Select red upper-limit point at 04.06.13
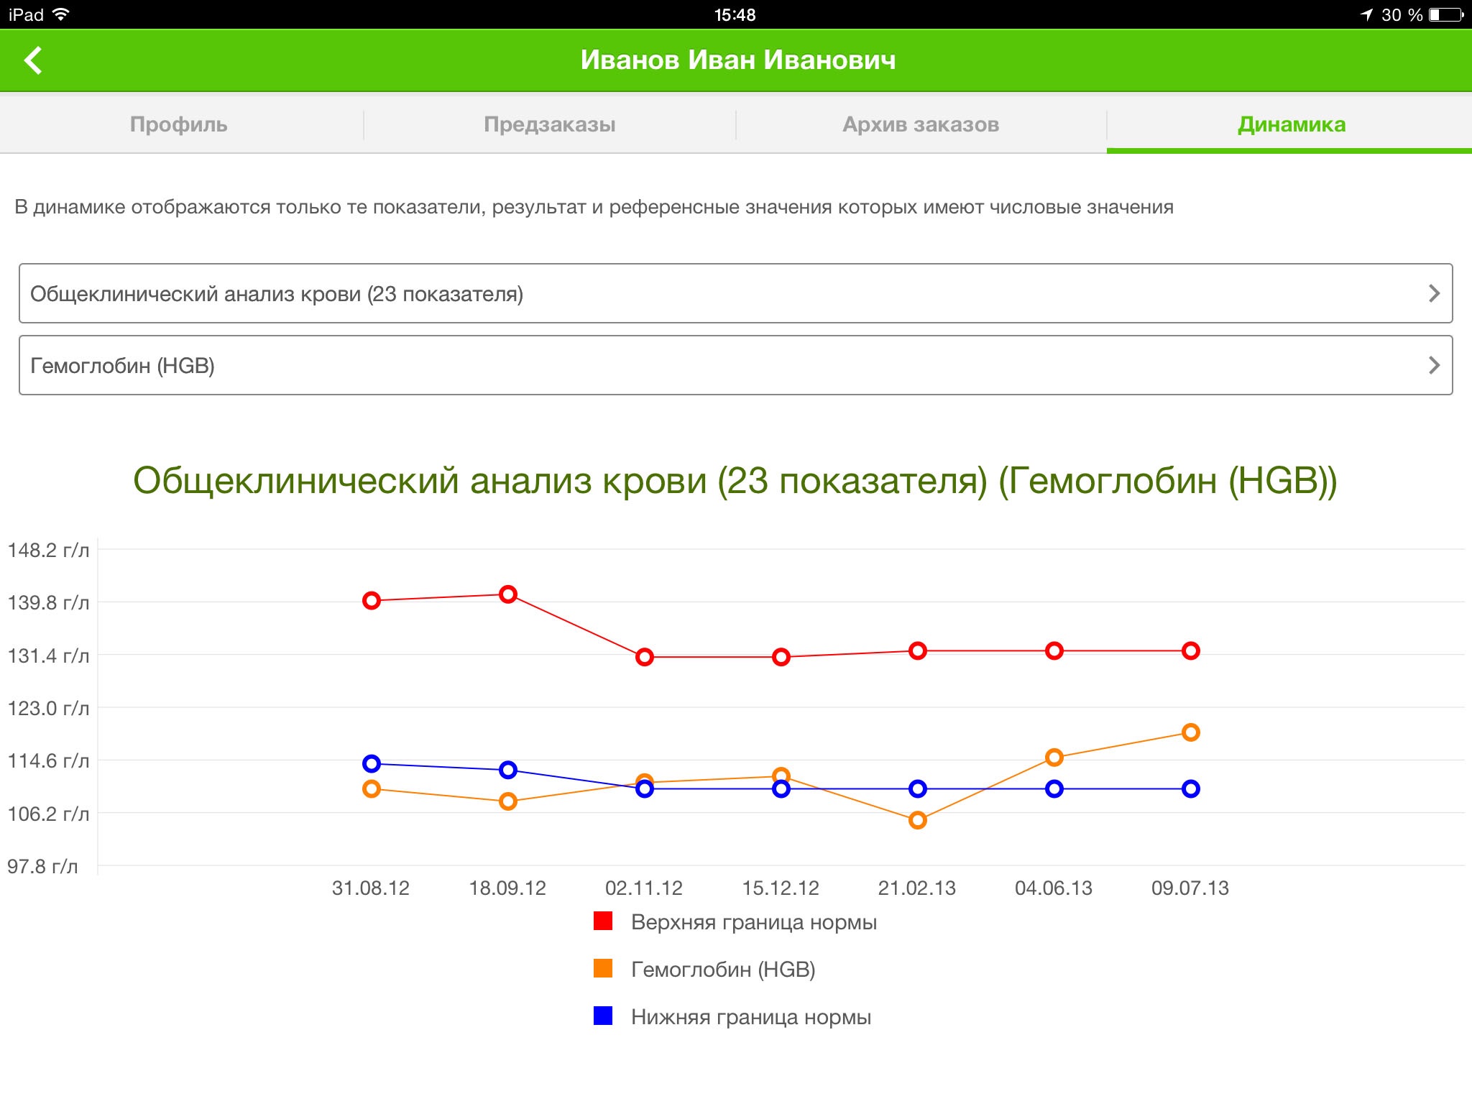The height and width of the screenshot is (1104, 1472). pyautogui.click(x=1054, y=651)
